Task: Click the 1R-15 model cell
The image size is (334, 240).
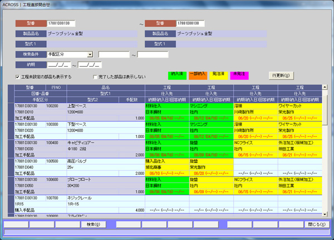Action: pos(106,204)
